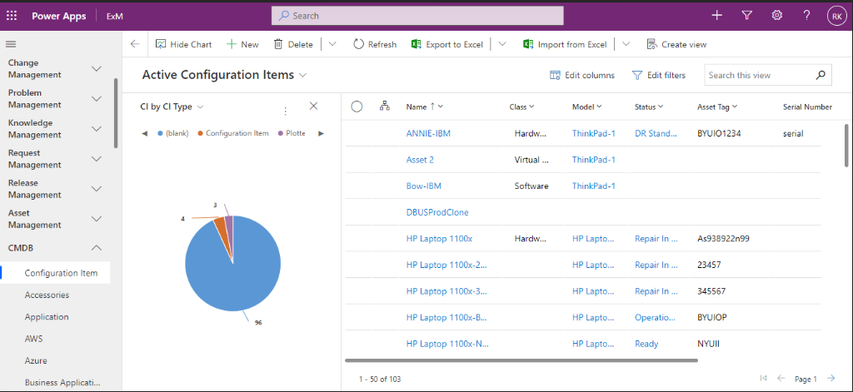The image size is (853, 392).
Task: Open the Class column header menu
Action: click(521, 107)
